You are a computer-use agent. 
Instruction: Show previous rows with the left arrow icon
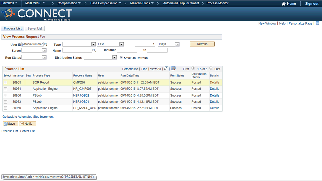point(193,68)
